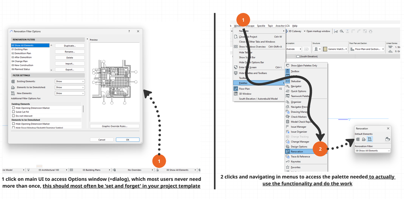Click the Delete filter button

70,58
